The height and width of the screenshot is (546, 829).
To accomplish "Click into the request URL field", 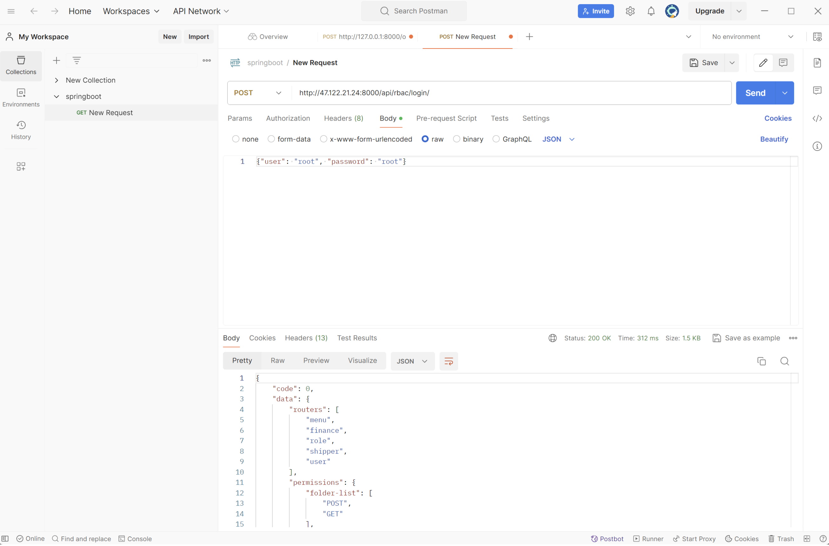I will [509, 93].
